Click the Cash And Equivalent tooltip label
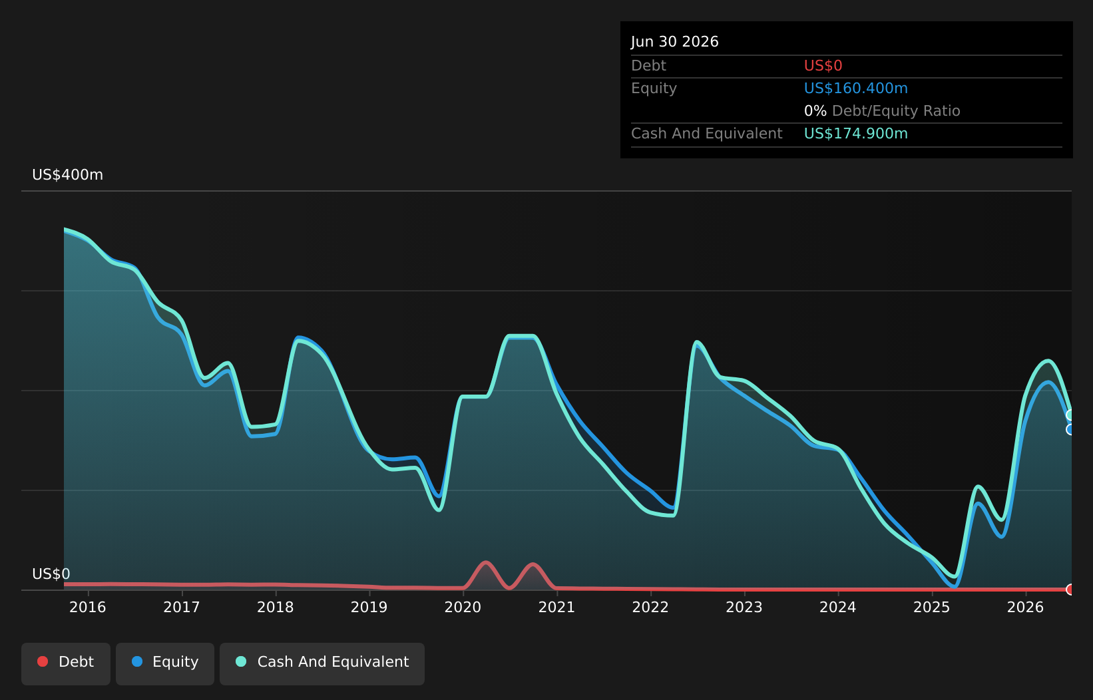1093x700 pixels. click(x=707, y=134)
